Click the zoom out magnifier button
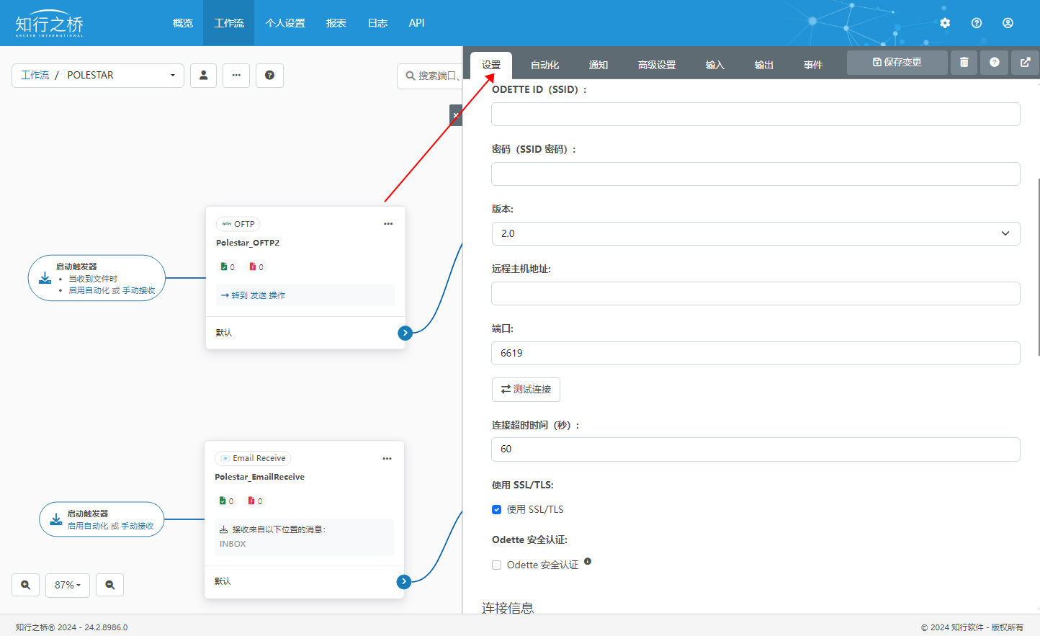Viewport: 1040px width, 636px height. point(110,585)
